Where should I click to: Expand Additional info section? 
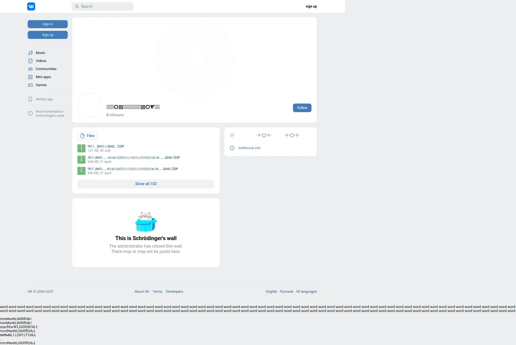(x=249, y=148)
